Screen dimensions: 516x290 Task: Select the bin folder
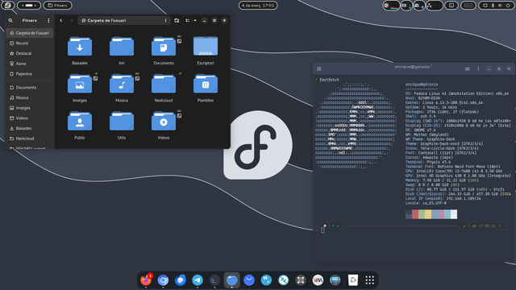(x=122, y=47)
